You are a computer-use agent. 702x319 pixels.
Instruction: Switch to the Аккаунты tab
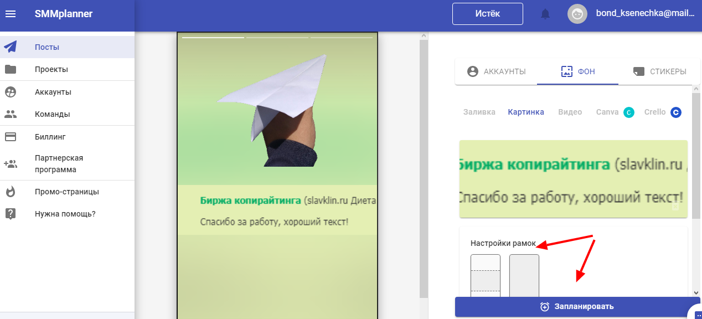click(x=496, y=71)
